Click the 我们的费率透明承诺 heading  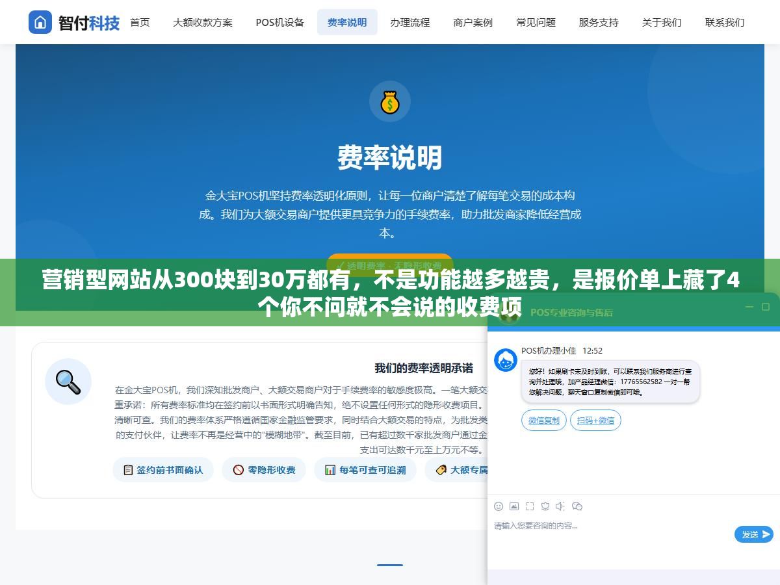coord(424,368)
